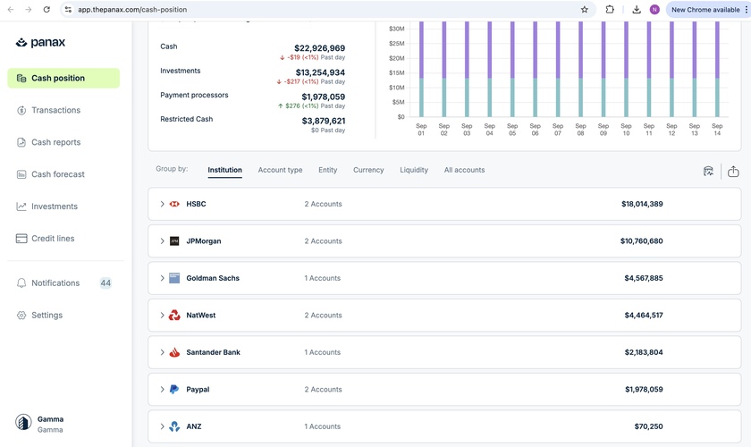Viewport: 751px width, 447px height.
Task: Group accounts by Liquidity
Action: pos(414,170)
